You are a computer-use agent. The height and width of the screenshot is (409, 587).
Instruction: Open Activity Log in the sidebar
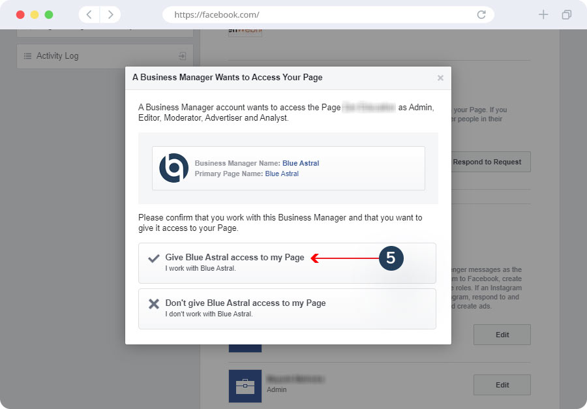coord(105,56)
